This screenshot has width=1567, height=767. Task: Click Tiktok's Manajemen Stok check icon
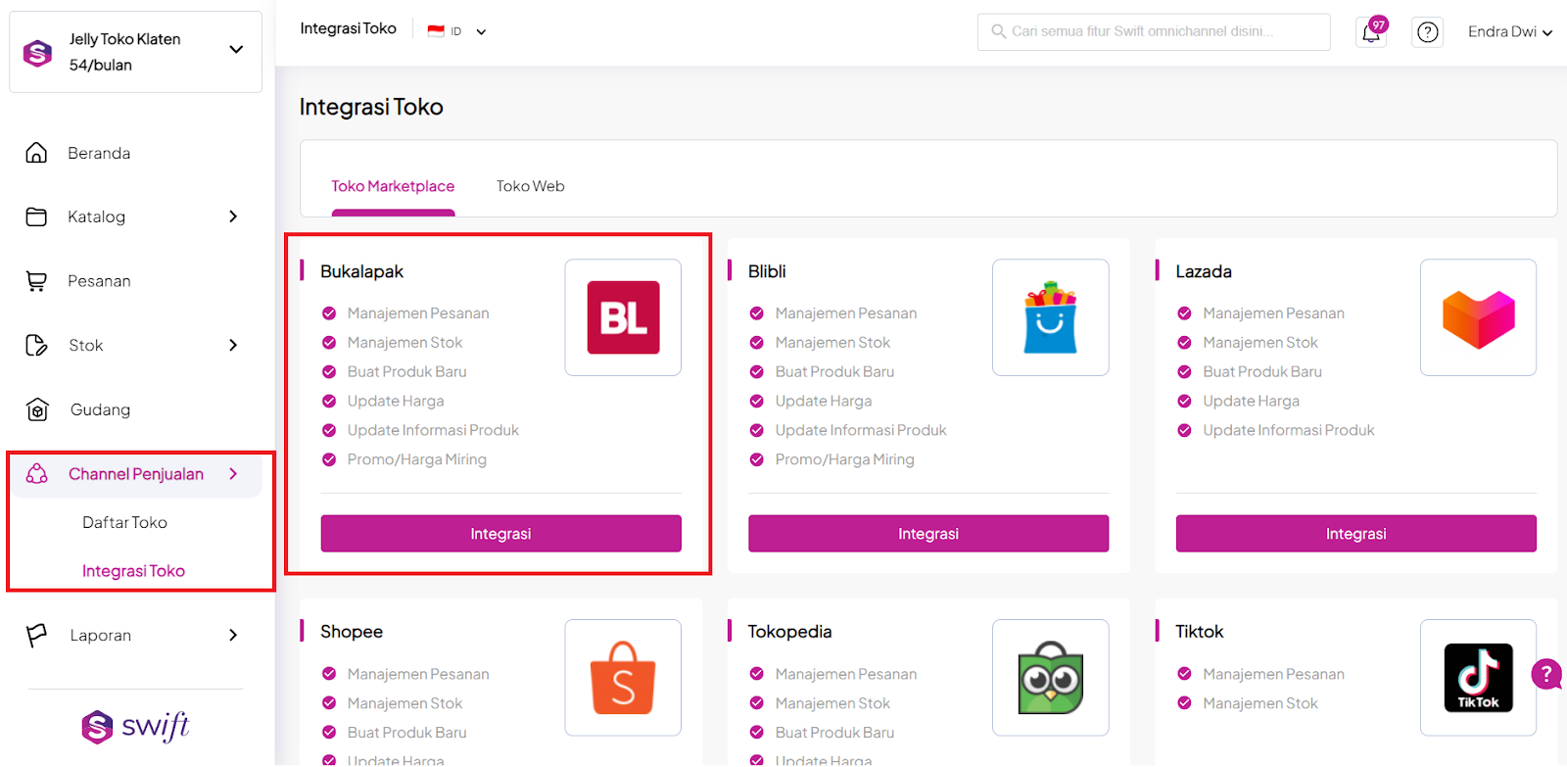tap(1184, 703)
